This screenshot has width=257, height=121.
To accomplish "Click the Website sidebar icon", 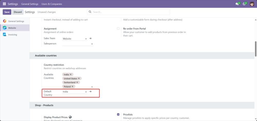I will point(5,28).
